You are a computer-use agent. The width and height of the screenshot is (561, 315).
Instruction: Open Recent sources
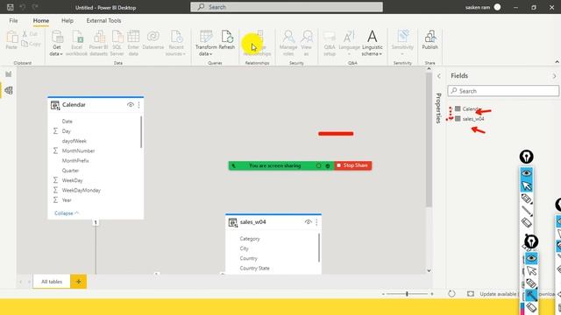pos(176,43)
